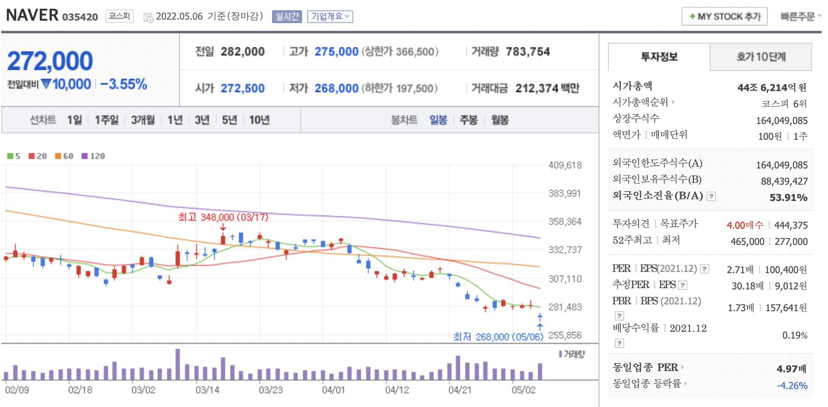Click the 실시간 button
828x407 pixels.
pos(287,17)
